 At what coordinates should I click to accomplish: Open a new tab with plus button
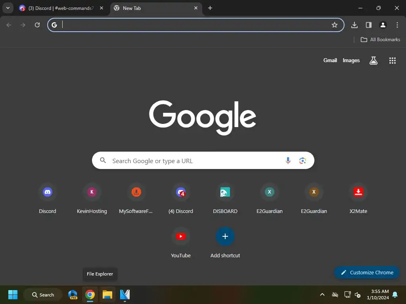tap(210, 8)
